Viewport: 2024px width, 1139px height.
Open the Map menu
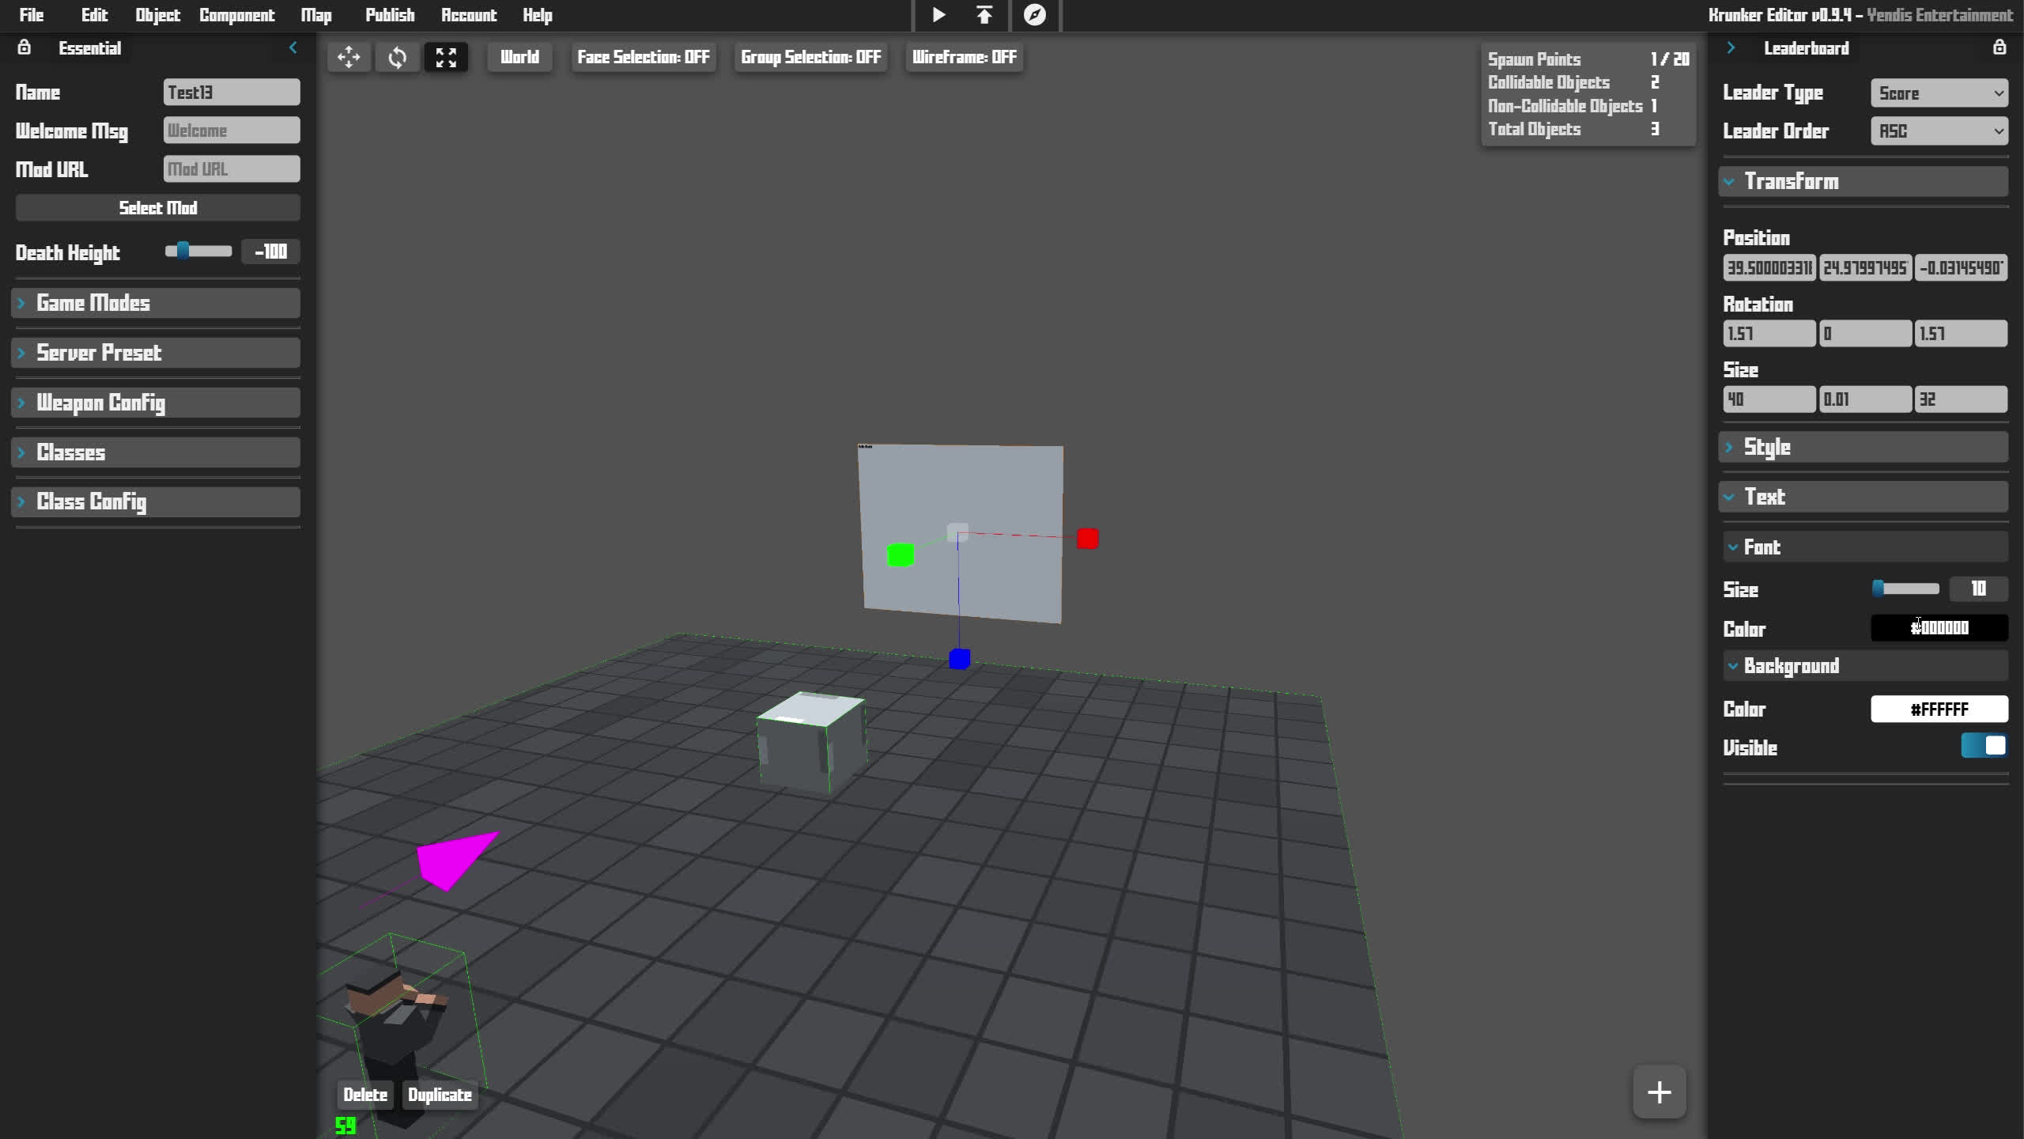(316, 15)
